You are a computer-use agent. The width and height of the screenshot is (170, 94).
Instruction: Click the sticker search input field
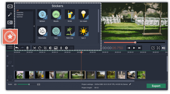tap(24, 42)
